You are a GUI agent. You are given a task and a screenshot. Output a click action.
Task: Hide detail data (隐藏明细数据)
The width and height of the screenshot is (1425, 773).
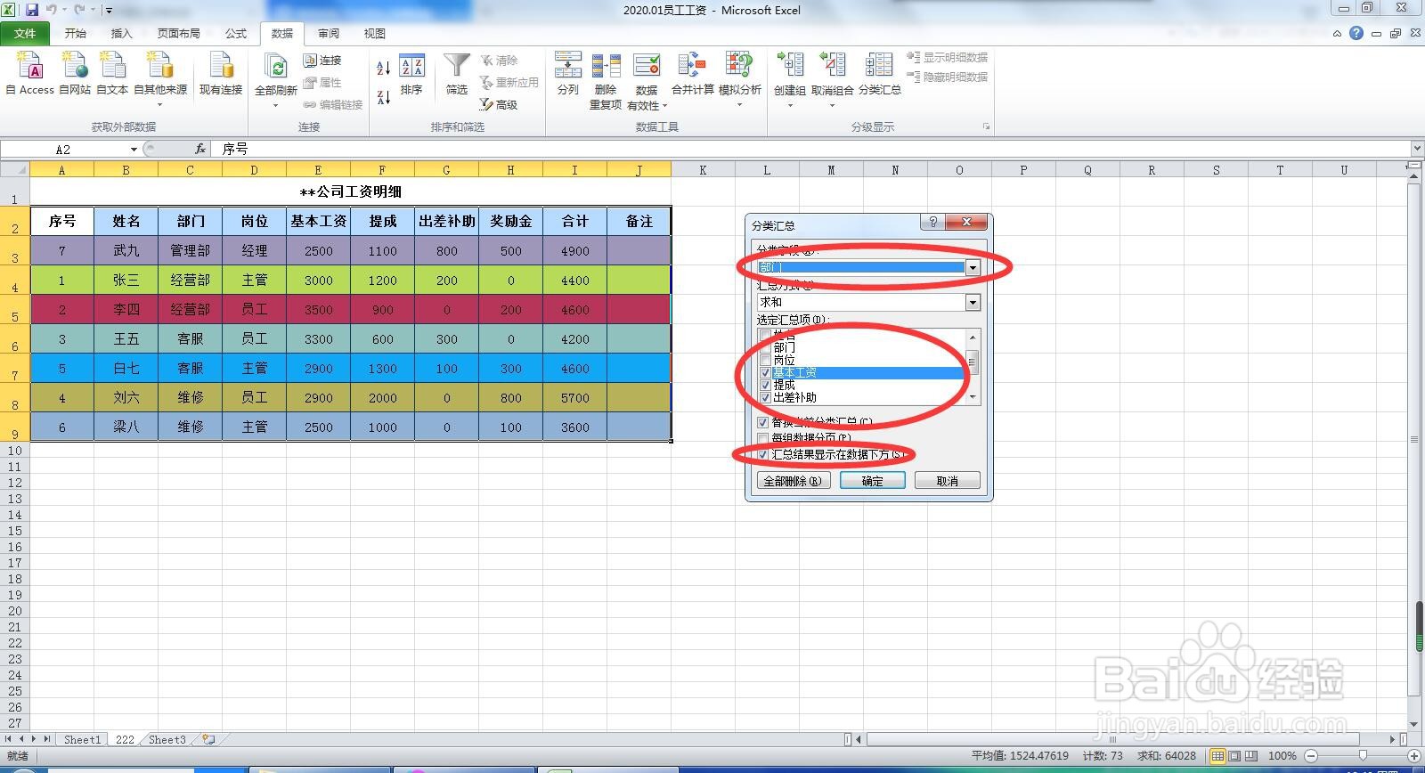click(x=948, y=77)
